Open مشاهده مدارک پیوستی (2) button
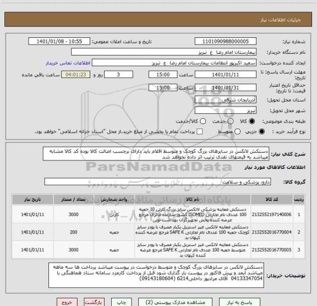 175,302
